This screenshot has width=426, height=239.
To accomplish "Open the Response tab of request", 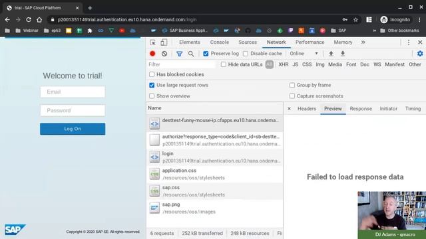I will (x=361, y=109).
